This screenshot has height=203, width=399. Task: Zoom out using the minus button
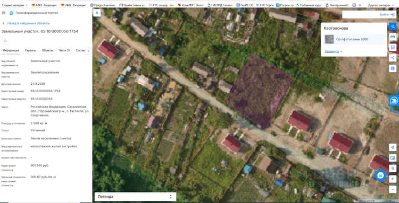coord(393,189)
